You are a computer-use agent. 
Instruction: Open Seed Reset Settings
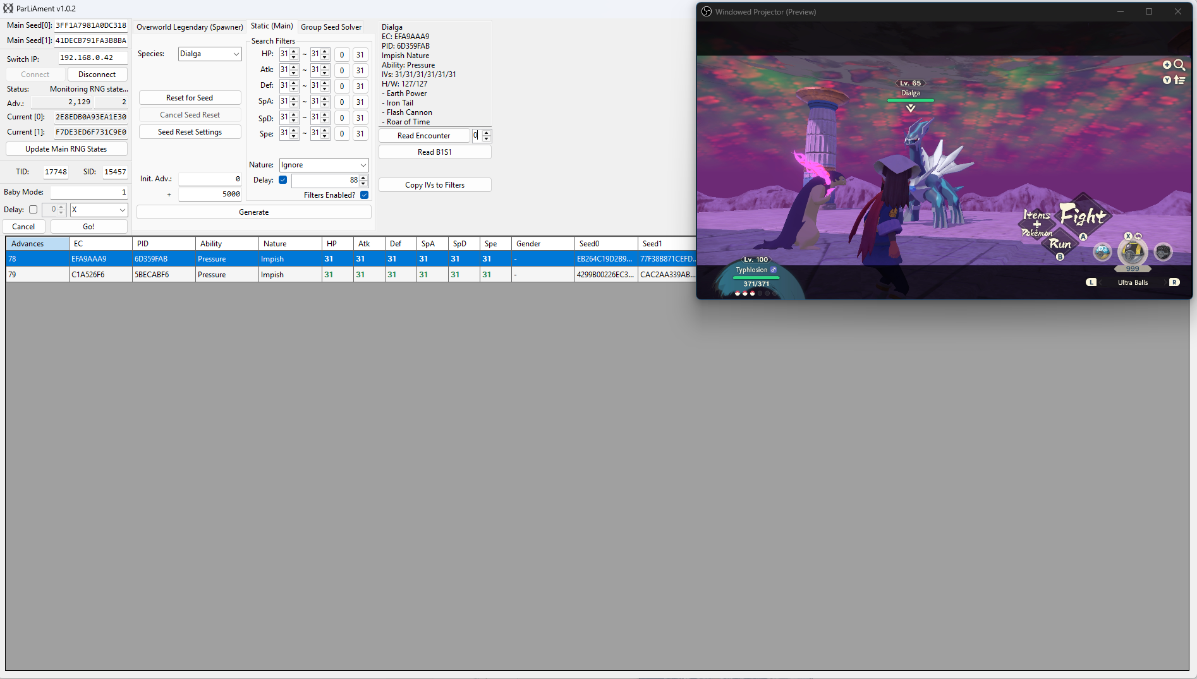pyautogui.click(x=190, y=132)
